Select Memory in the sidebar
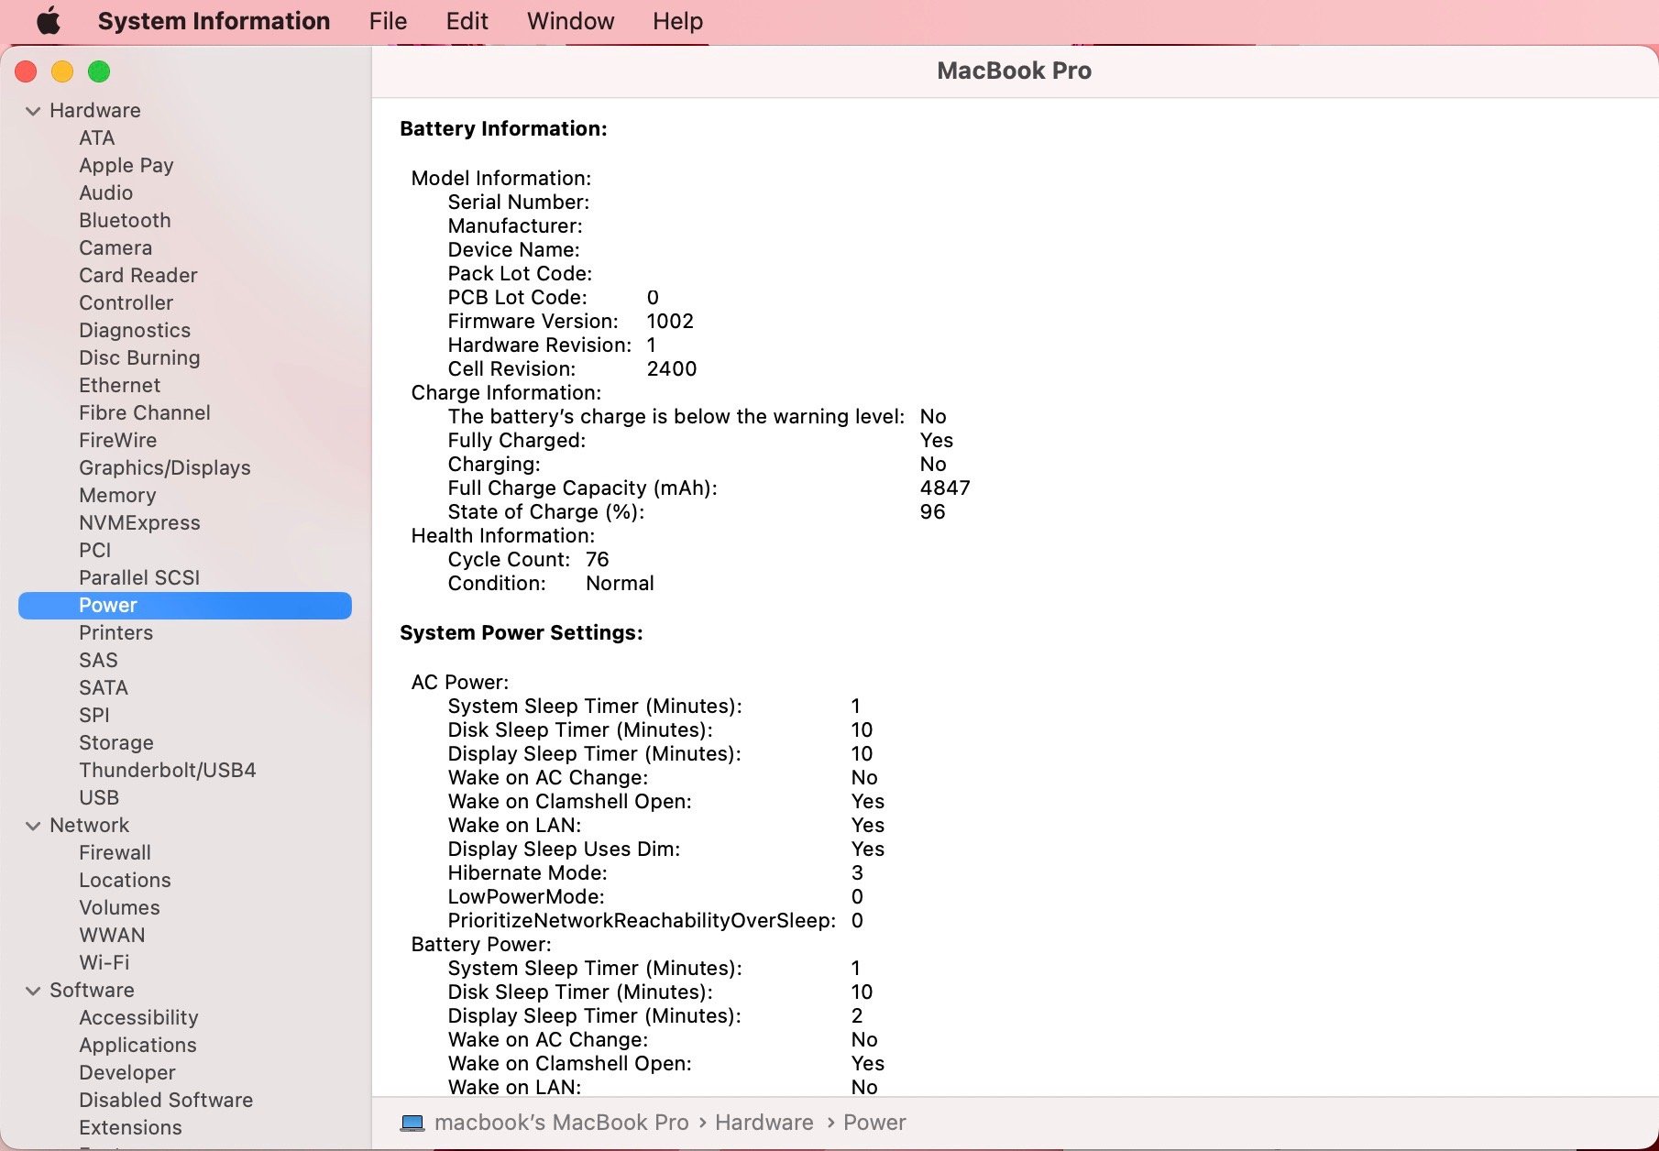This screenshot has height=1151, width=1659. [x=117, y=496]
